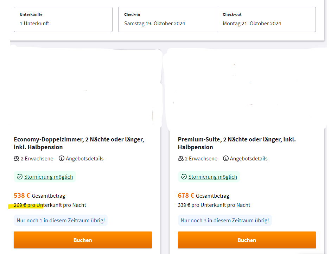Open 2 Erwachsene link under Economy-Doppelzimmer
Image resolution: width=331 pixels, height=254 pixels.
[37, 159]
